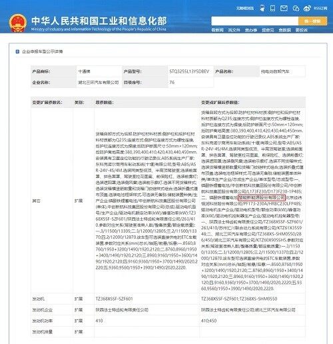
Task: Click the 企业名称 label cell
Action: 53,83
